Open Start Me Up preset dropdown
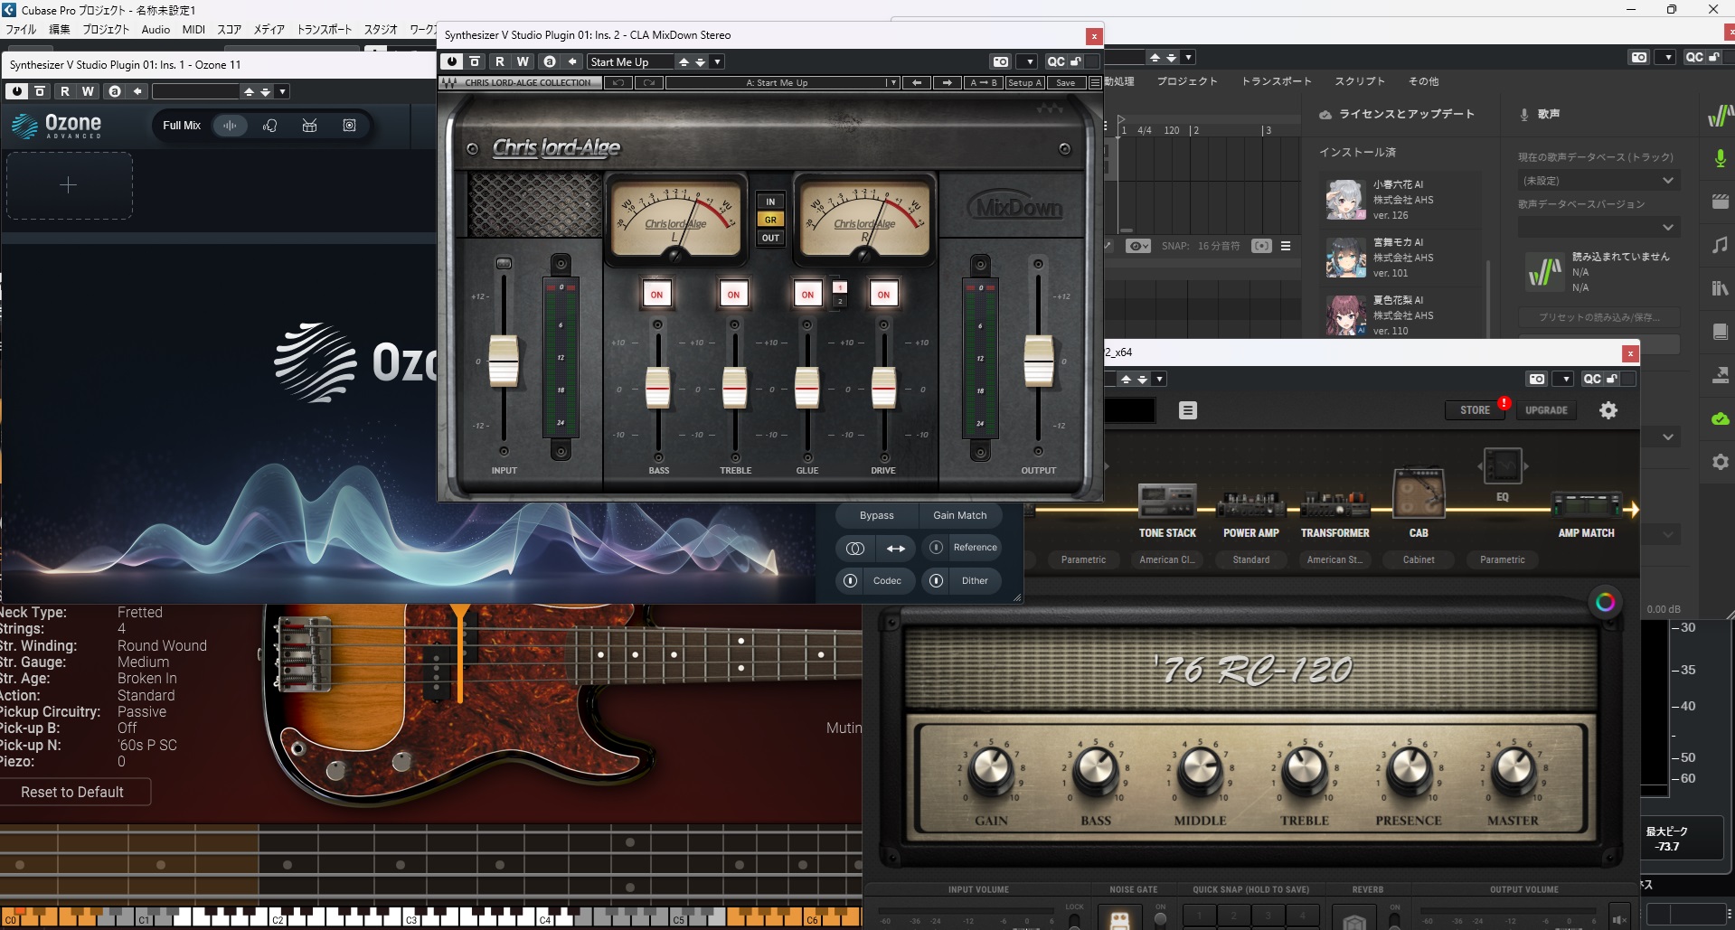Viewport: 1735px width, 930px height. tap(630, 61)
